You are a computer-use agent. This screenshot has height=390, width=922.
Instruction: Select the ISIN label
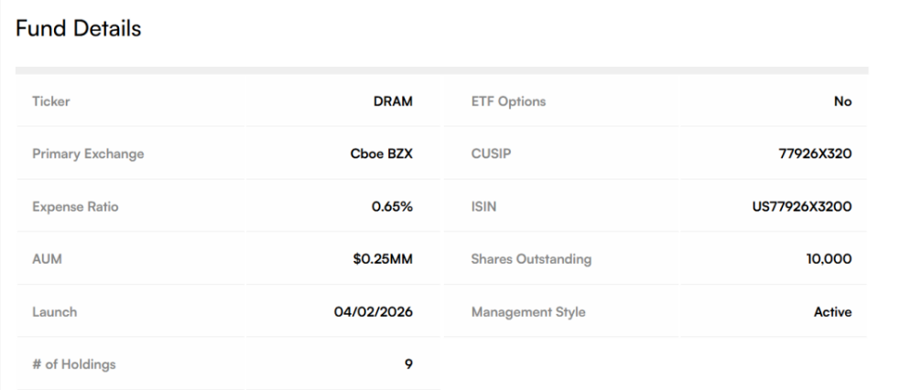pos(483,207)
